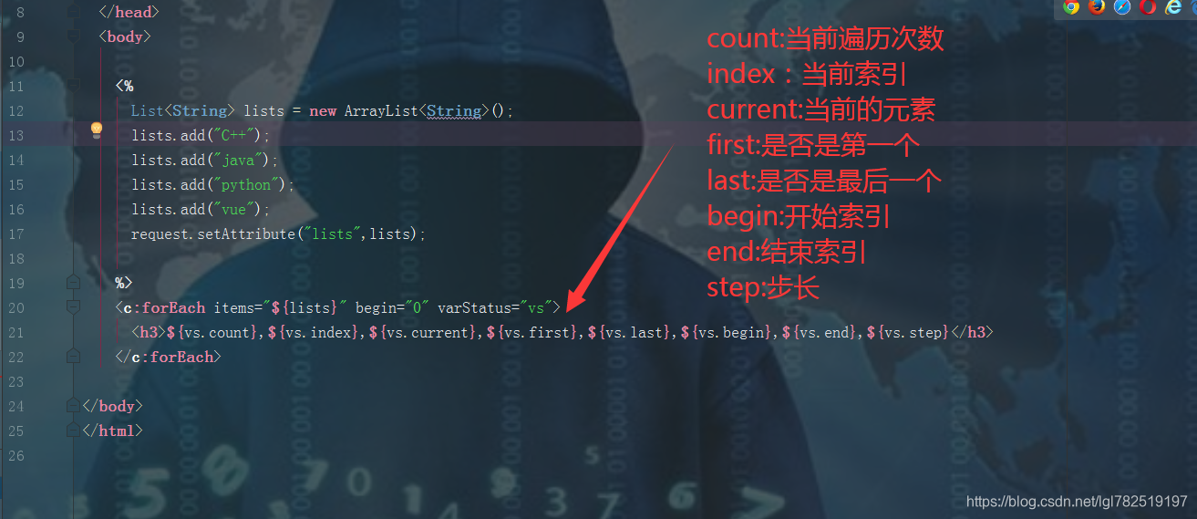Image resolution: width=1197 pixels, height=519 pixels.
Task: Click line number 13 in the gutter
Action: point(16,135)
